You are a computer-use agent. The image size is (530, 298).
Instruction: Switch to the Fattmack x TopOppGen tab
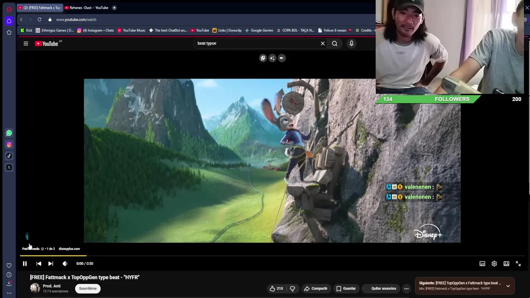[40, 7]
